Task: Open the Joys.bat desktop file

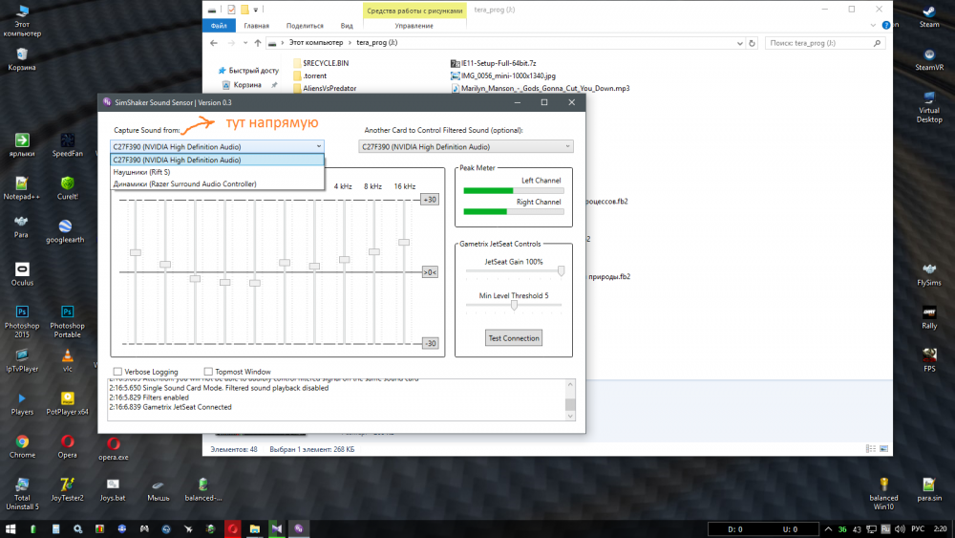Action: (113, 489)
